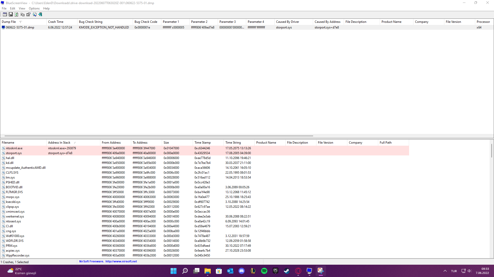The image size is (494, 277).
Task: Click the Find magnifier toolbar icon
Action: tap(34, 14)
